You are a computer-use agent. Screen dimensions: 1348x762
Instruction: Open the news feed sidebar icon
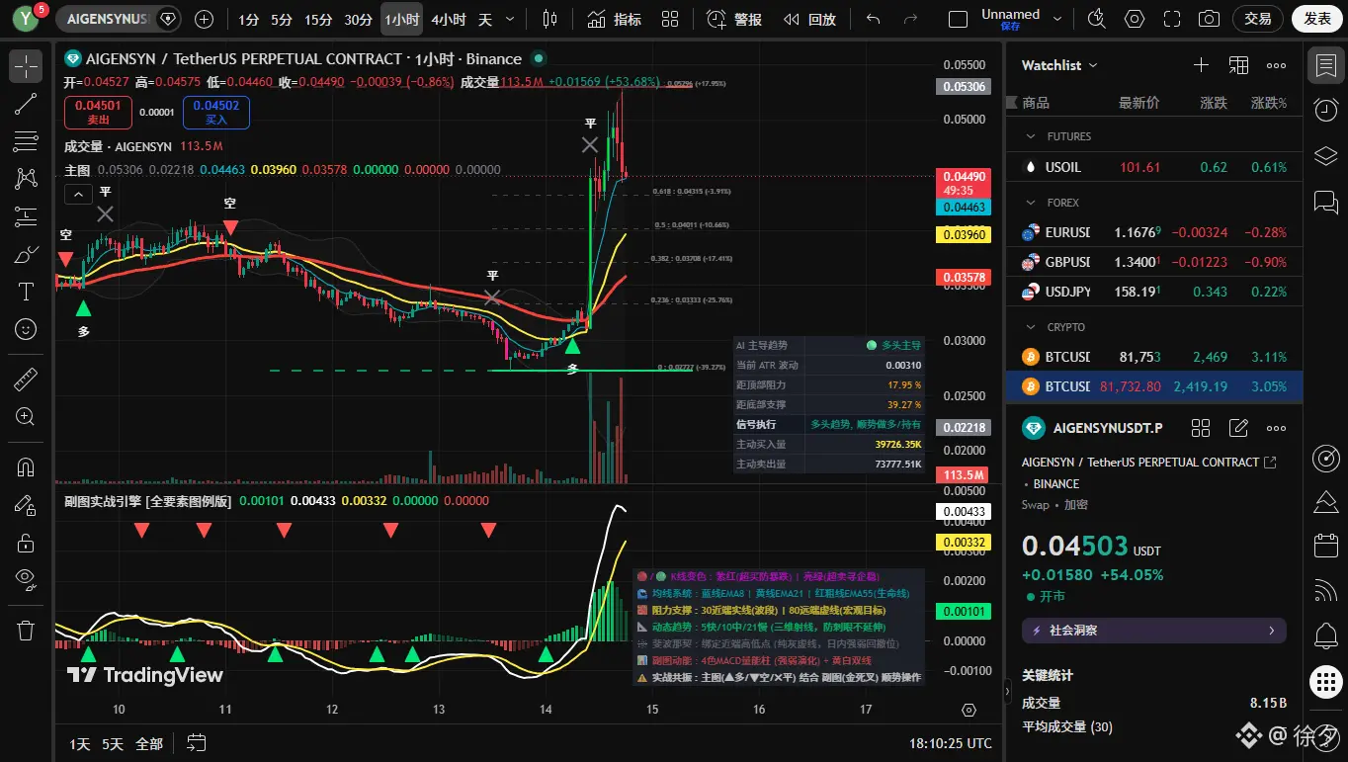click(x=1325, y=591)
